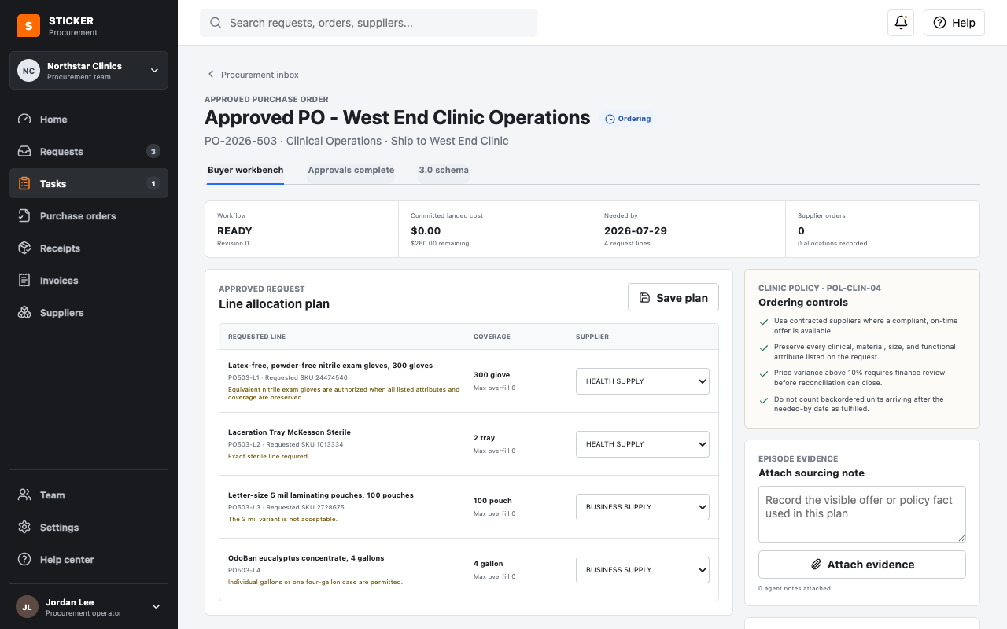
Task: Click the Home gauge icon in sidebar
Action: click(x=24, y=120)
